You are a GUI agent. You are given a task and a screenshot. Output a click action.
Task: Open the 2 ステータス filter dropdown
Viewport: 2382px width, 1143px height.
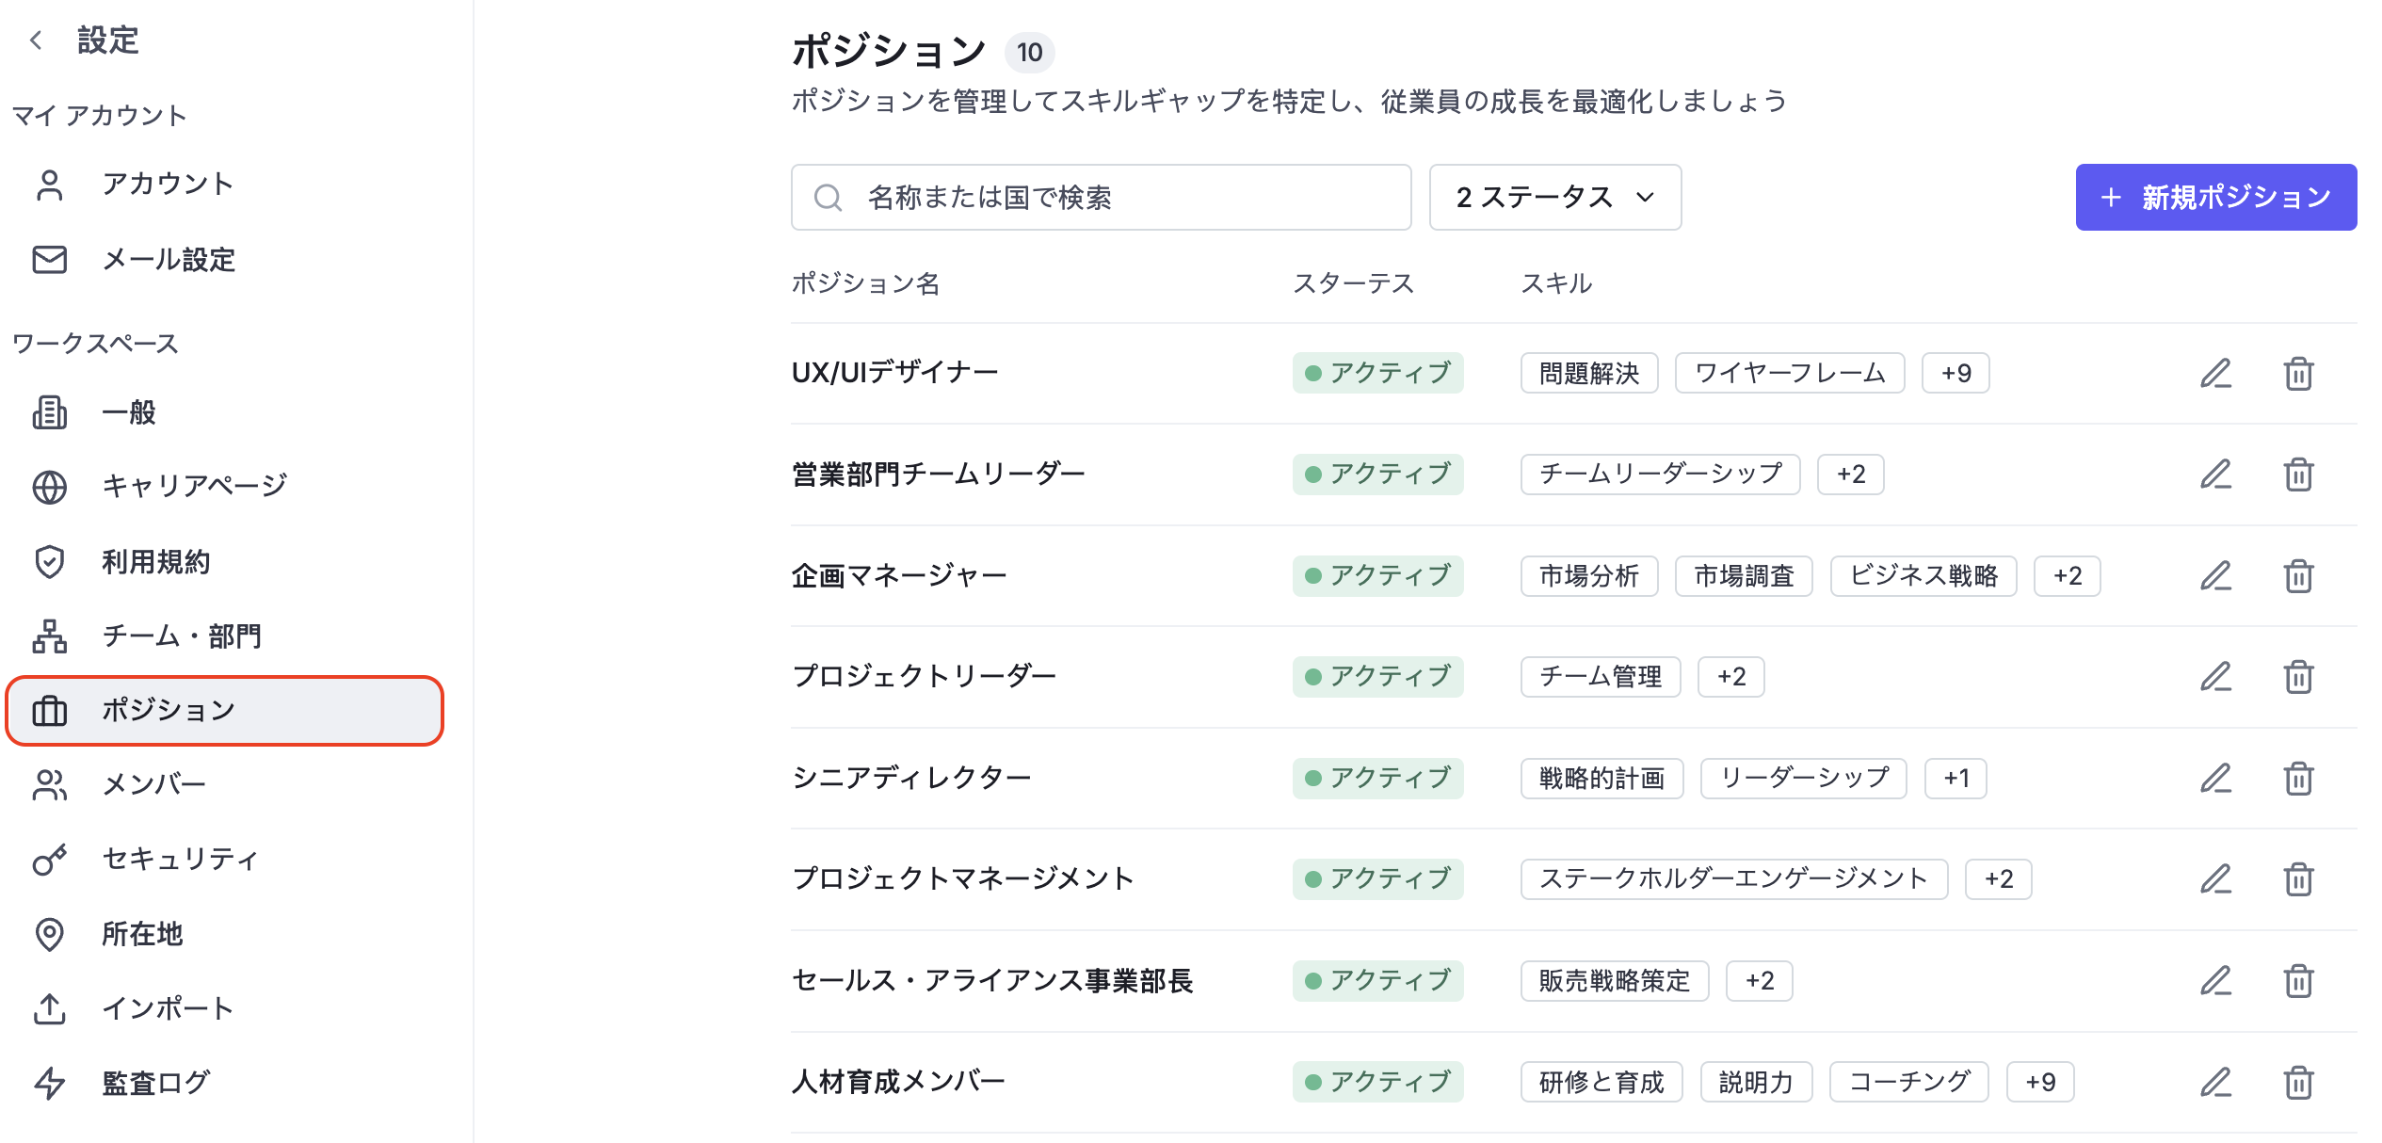coord(1554,198)
